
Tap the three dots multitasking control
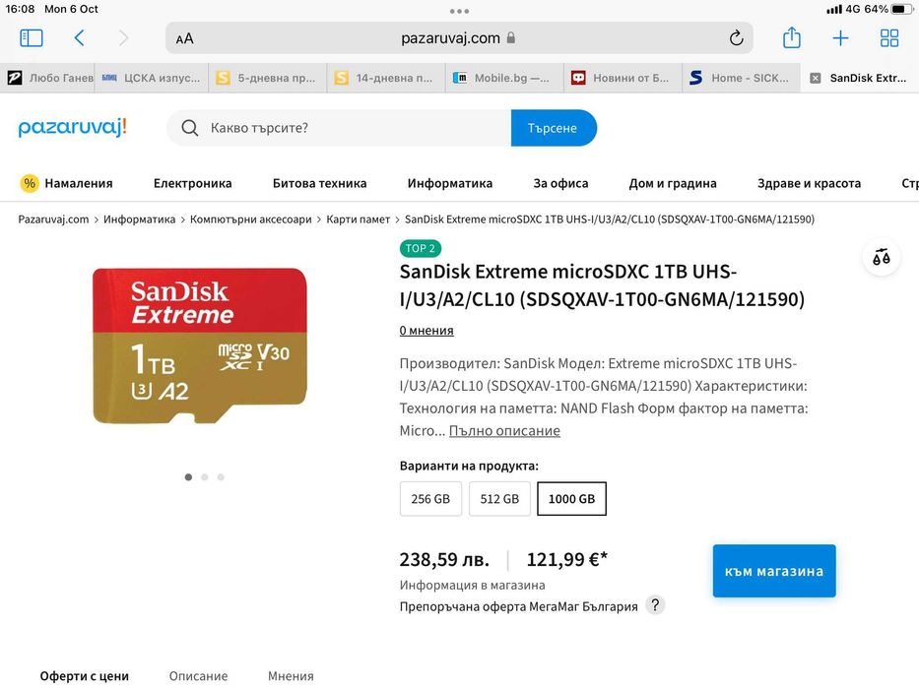(459, 11)
